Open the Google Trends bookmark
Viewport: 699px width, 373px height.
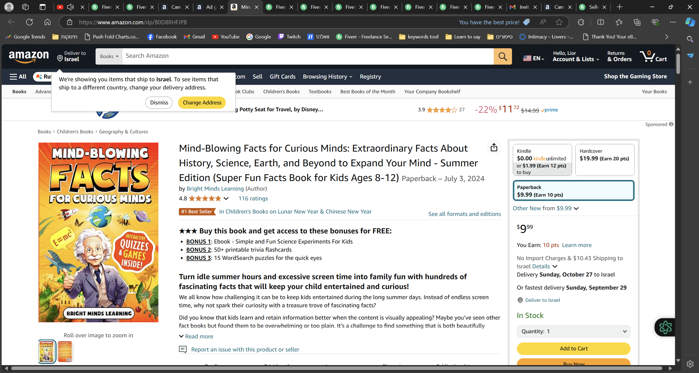pos(26,37)
